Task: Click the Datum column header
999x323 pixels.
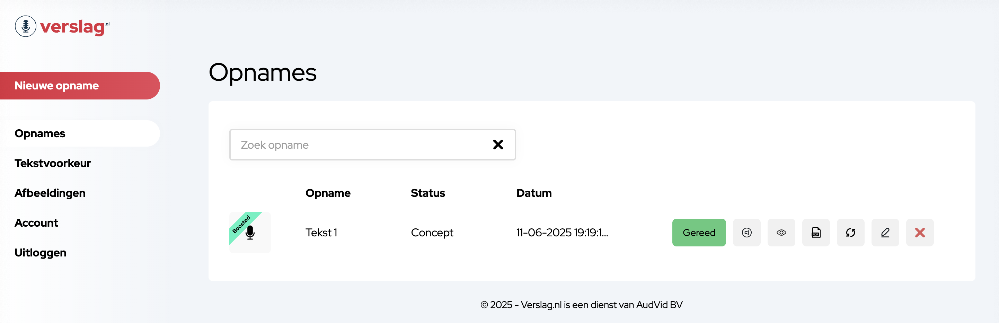Action: point(534,193)
